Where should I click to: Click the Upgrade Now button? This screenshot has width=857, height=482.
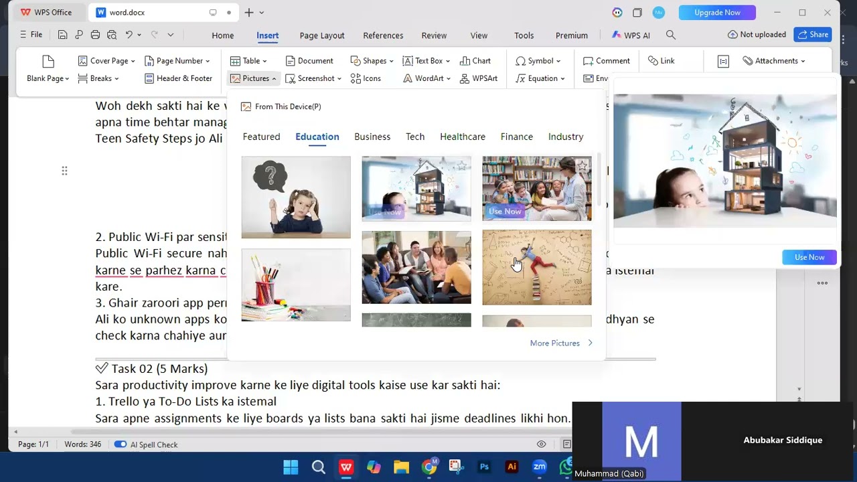pos(717,13)
